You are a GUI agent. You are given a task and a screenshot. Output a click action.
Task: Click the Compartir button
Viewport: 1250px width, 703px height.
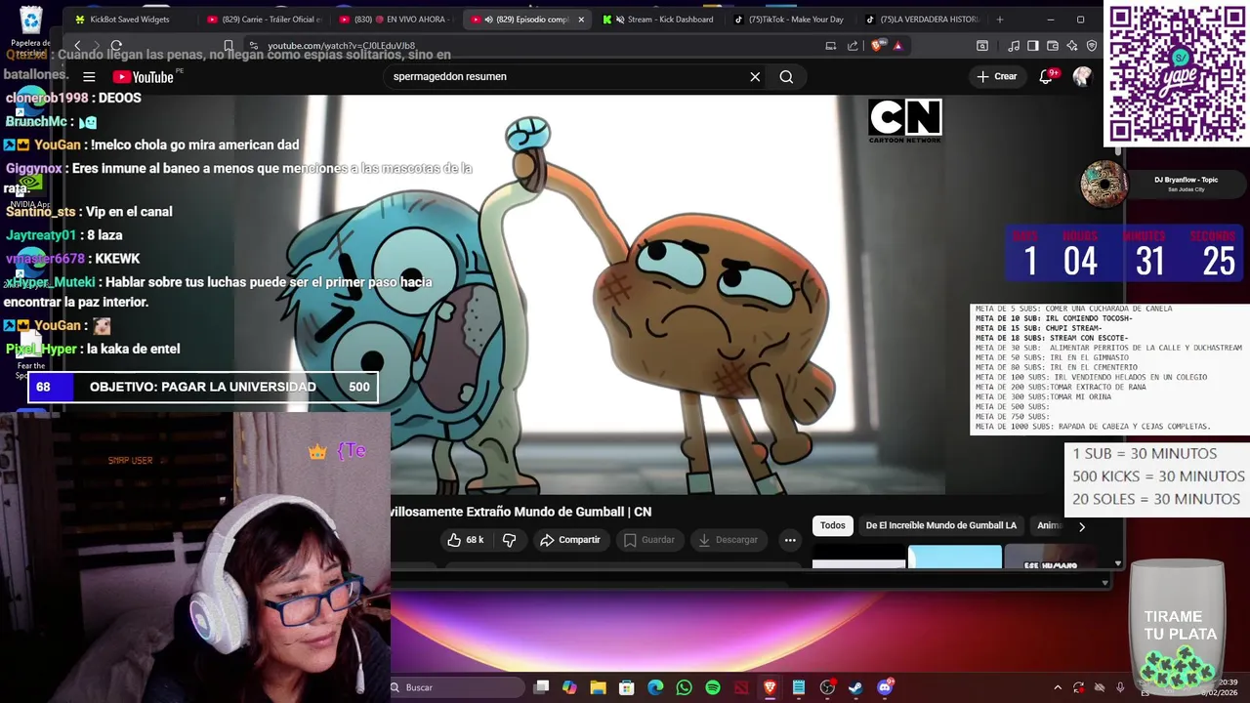point(570,540)
